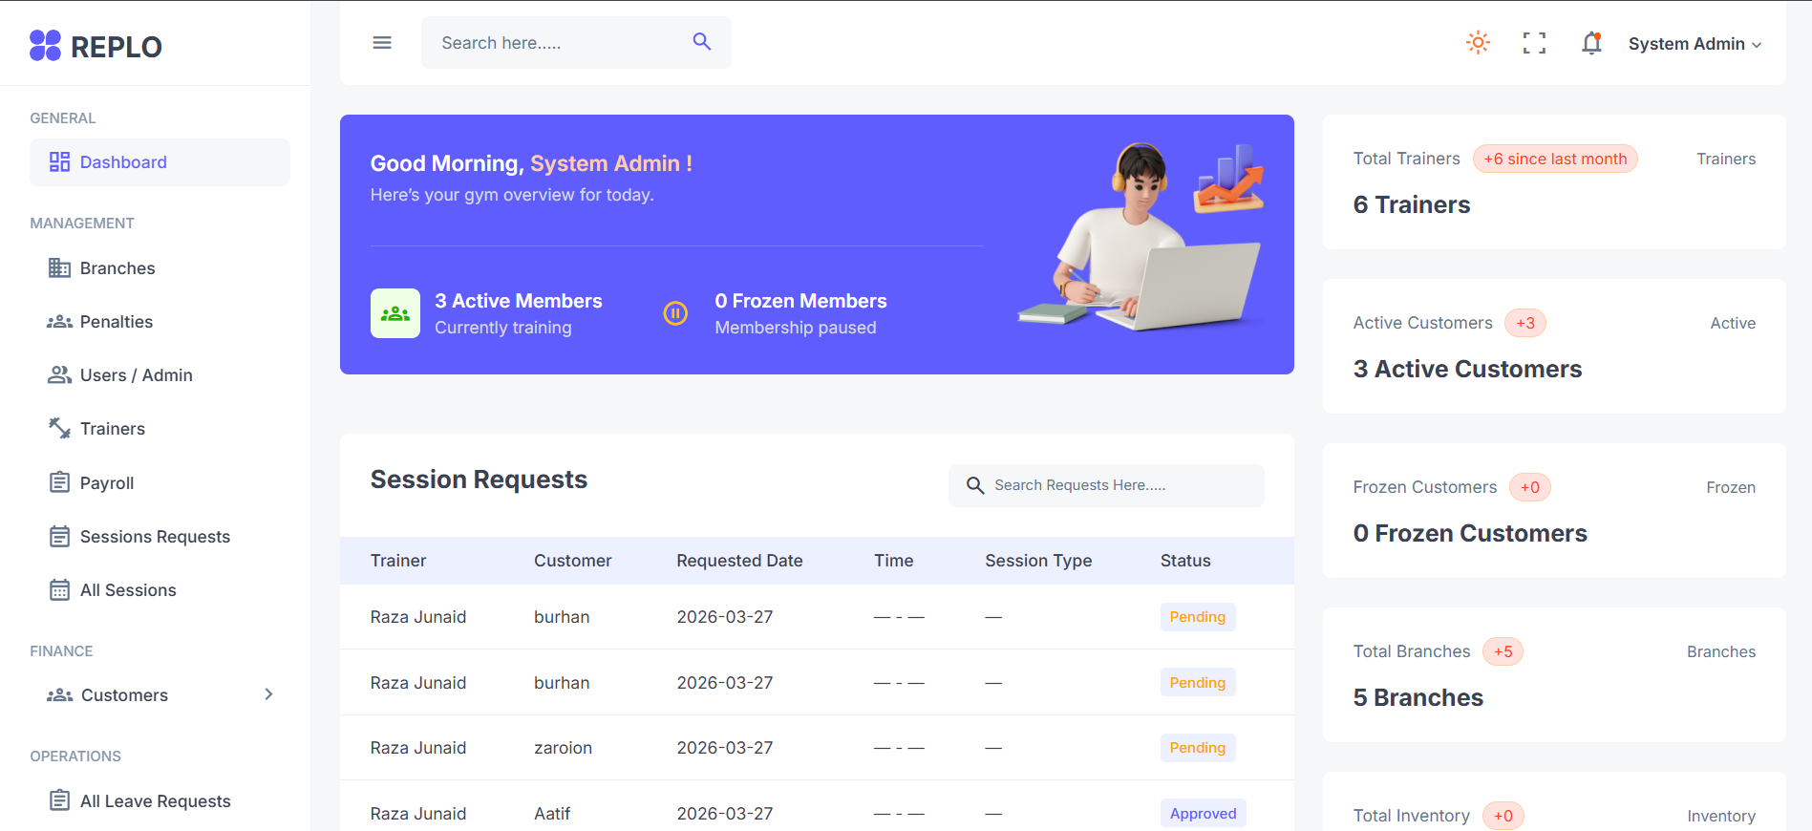This screenshot has height=831, width=1812.
Task: Open the Users / Admin page
Action: pos(136,375)
